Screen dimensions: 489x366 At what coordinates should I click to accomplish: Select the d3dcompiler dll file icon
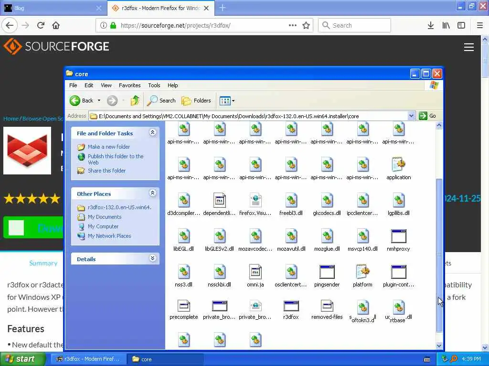tap(184, 200)
